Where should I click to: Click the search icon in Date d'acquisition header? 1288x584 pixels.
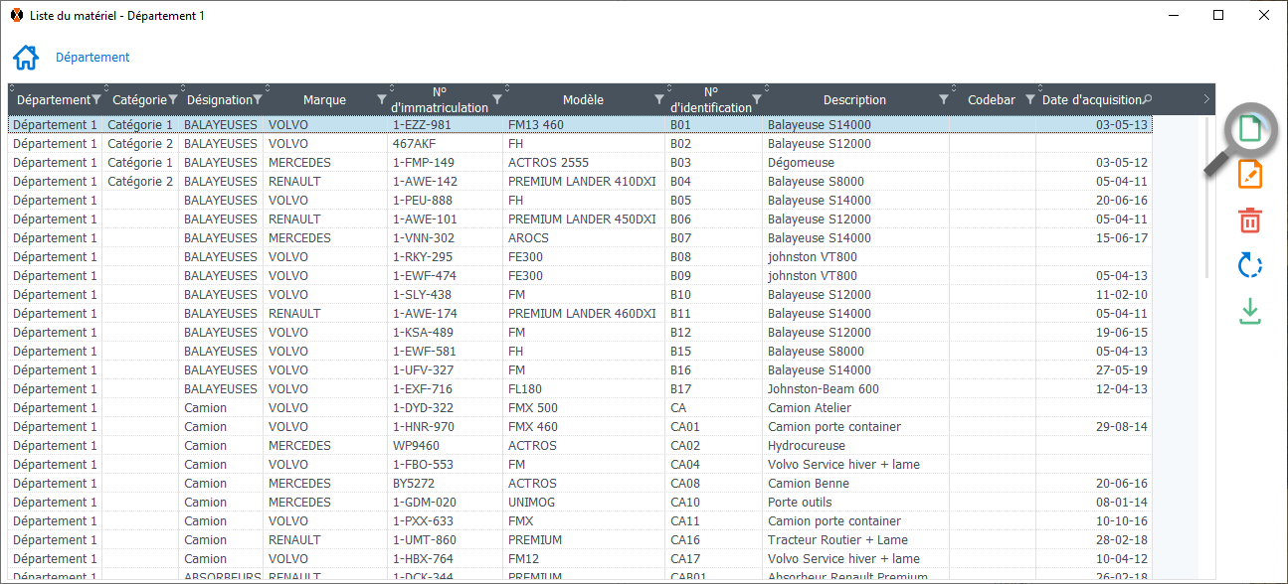(1148, 99)
